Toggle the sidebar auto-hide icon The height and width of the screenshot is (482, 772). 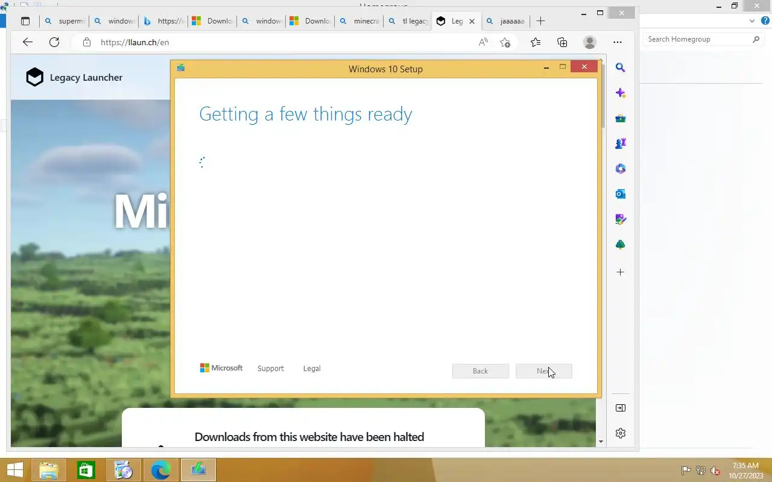(x=620, y=408)
